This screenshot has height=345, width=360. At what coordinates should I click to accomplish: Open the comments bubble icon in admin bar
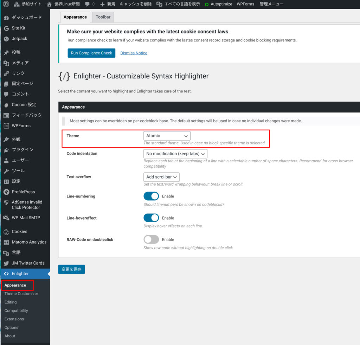[x=87, y=4]
